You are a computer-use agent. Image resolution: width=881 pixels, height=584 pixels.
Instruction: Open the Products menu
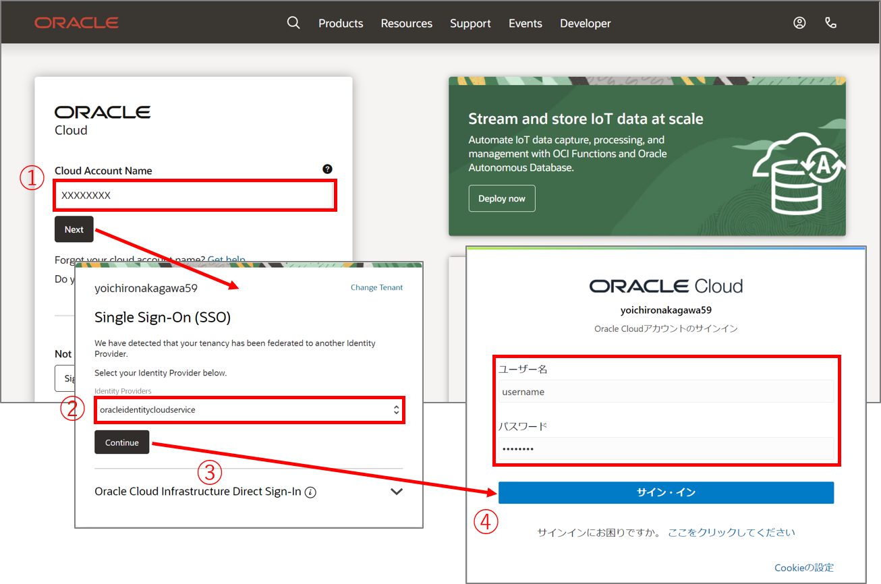(x=341, y=23)
